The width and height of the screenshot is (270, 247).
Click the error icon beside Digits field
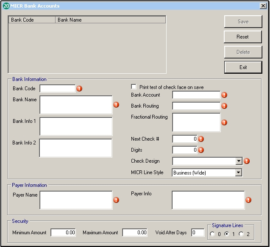click(x=201, y=150)
